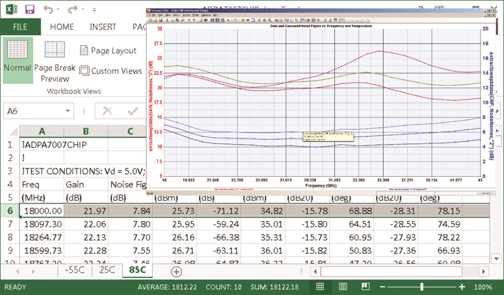Switch to the INSERT ribbon tab
Screen dimensions: 504x295
click(x=103, y=27)
